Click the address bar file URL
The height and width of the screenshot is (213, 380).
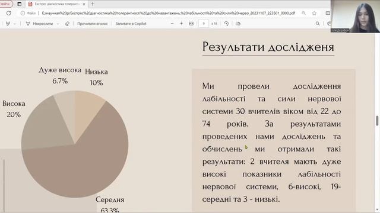pos(168,13)
